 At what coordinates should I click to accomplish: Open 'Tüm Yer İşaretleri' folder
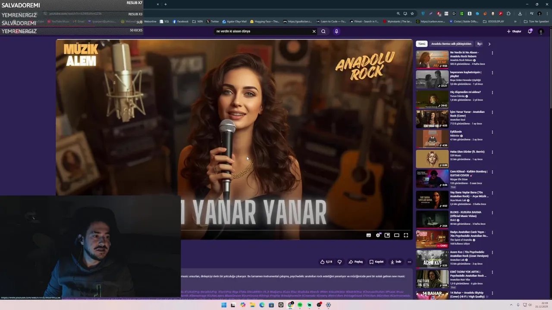(536, 22)
